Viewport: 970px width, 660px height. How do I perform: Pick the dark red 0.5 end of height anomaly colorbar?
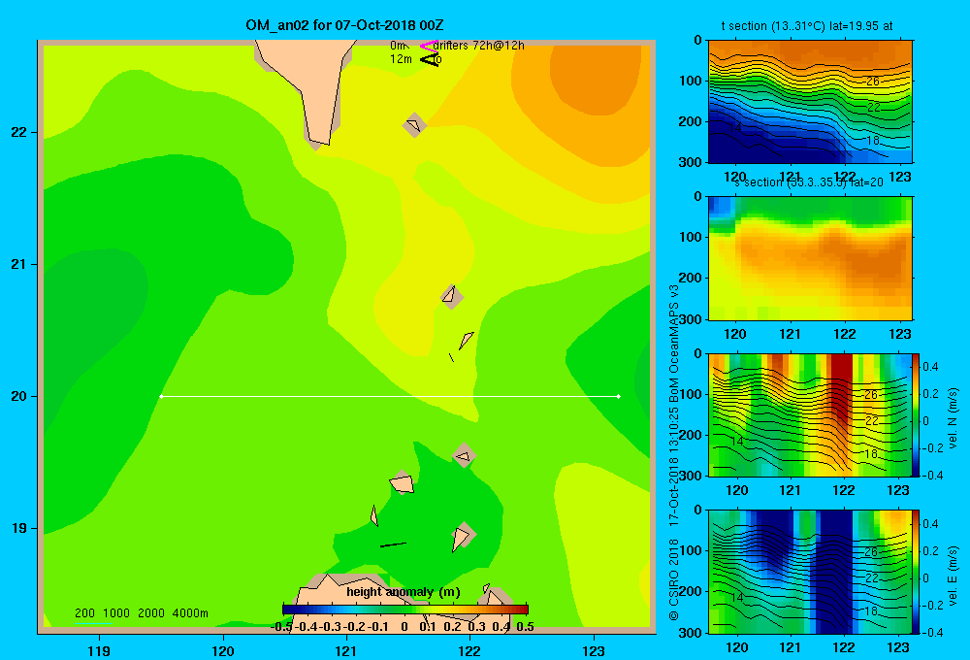click(x=524, y=610)
